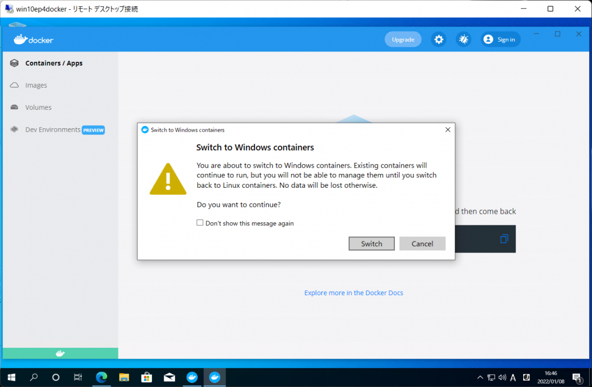Screen dimensions: 592x387
Task: Open the volume speaker tray icon
Action: [502, 377]
